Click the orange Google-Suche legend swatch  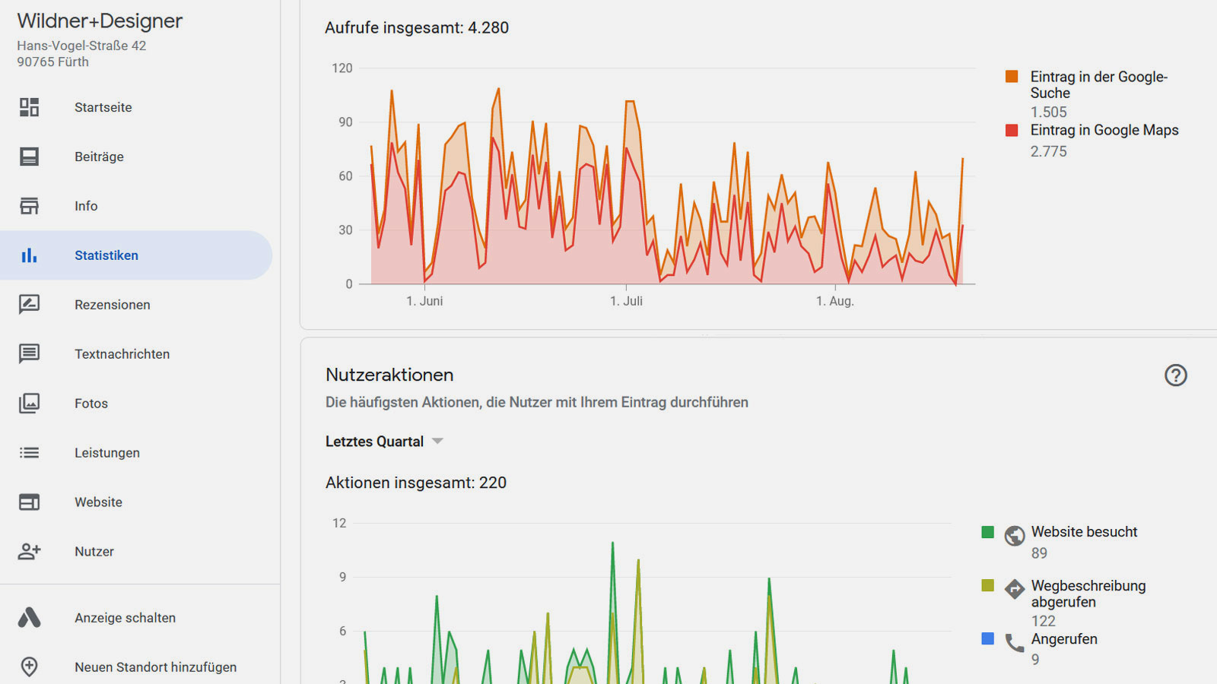click(1012, 77)
